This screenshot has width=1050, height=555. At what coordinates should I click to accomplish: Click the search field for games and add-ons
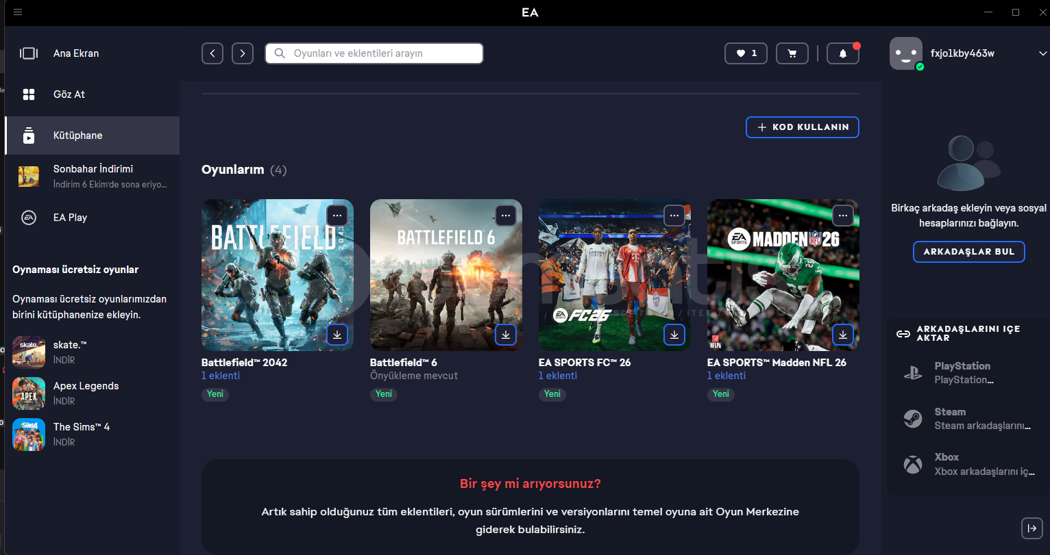click(374, 53)
